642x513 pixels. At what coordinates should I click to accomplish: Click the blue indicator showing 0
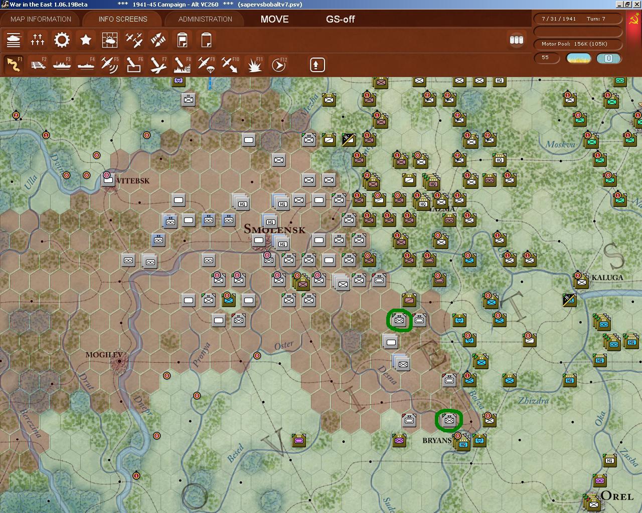(608, 58)
